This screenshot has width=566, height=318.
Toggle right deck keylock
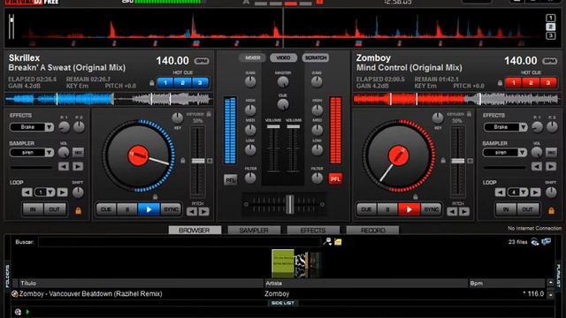click(469, 114)
